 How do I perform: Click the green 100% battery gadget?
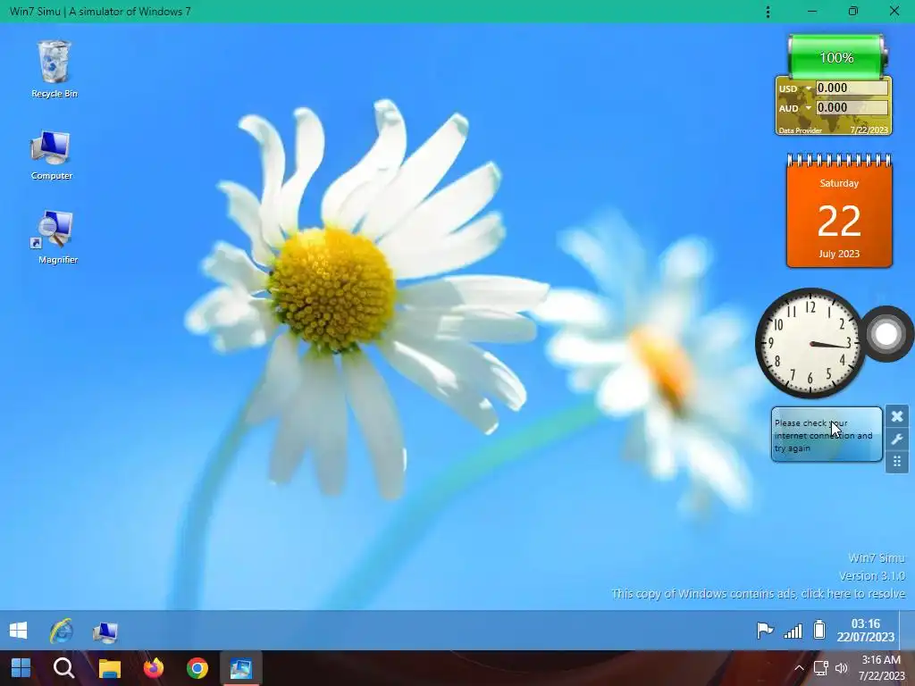click(x=836, y=56)
